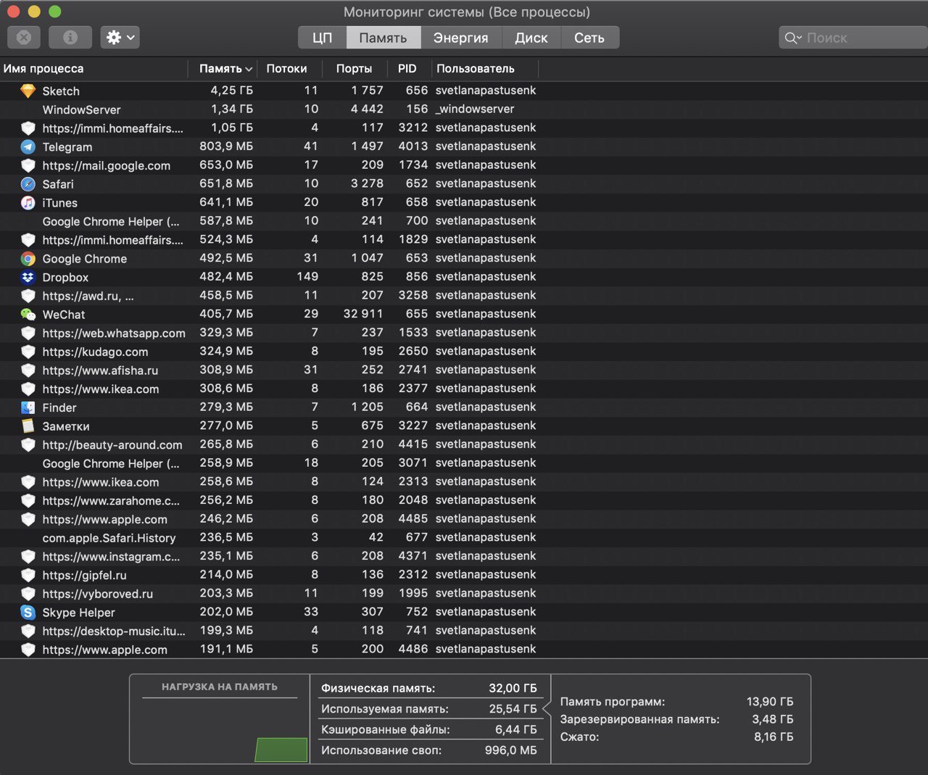
Task: Select https://immi.homeaffairs row with 1,05 ГБ
Action: [x=464, y=128]
